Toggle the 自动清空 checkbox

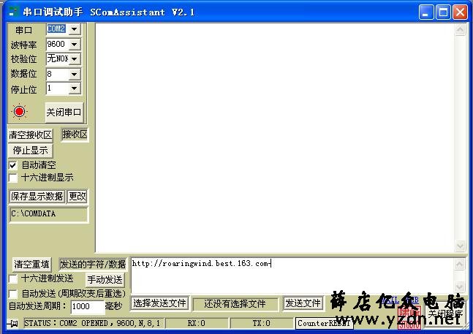[13, 165]
